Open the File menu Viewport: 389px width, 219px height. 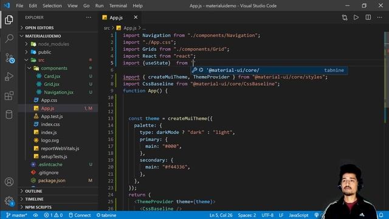(x=19, y=5)
